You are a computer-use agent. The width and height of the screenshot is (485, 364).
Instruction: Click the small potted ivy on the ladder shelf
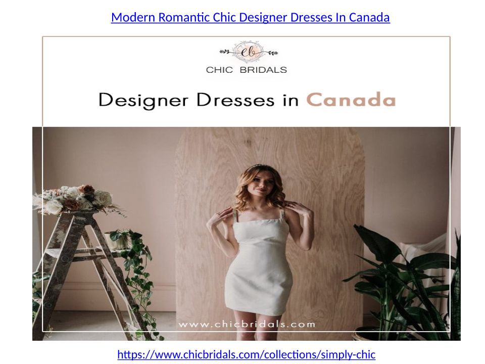119,239
